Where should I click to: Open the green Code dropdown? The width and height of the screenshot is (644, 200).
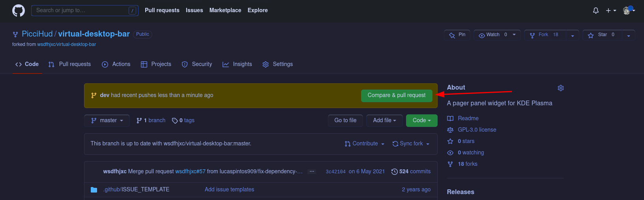[421, 121]
